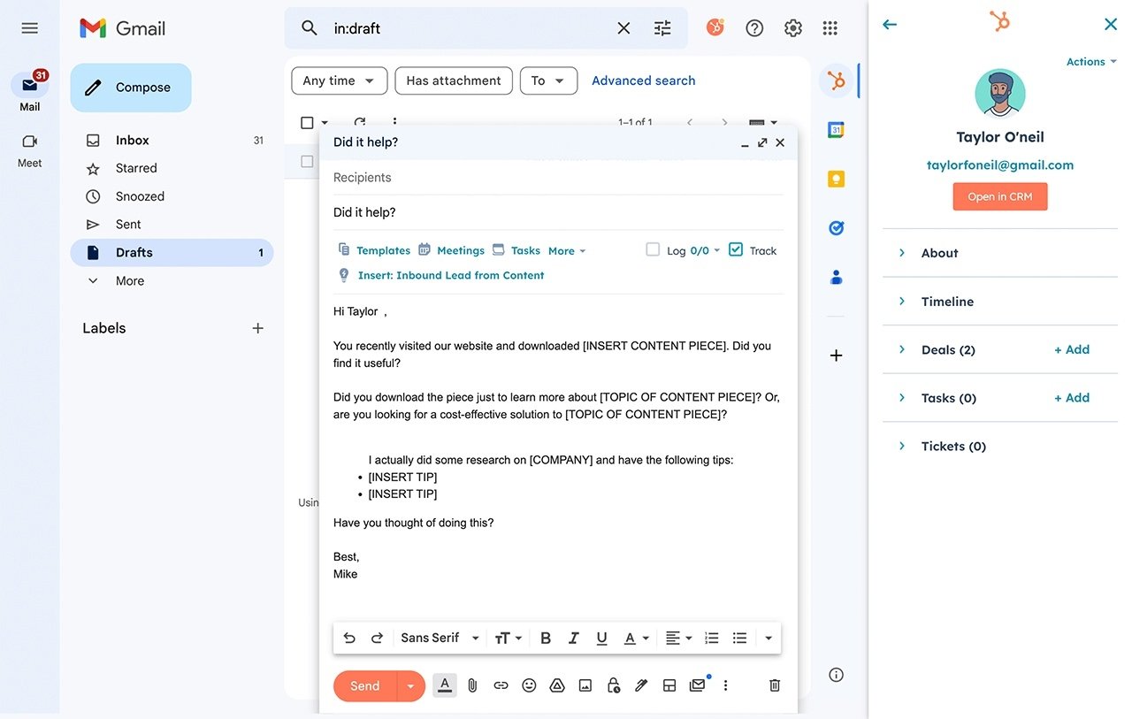Open the Actions menu for Taylor O'neil
The image size is (1132, 719).
1090,61
